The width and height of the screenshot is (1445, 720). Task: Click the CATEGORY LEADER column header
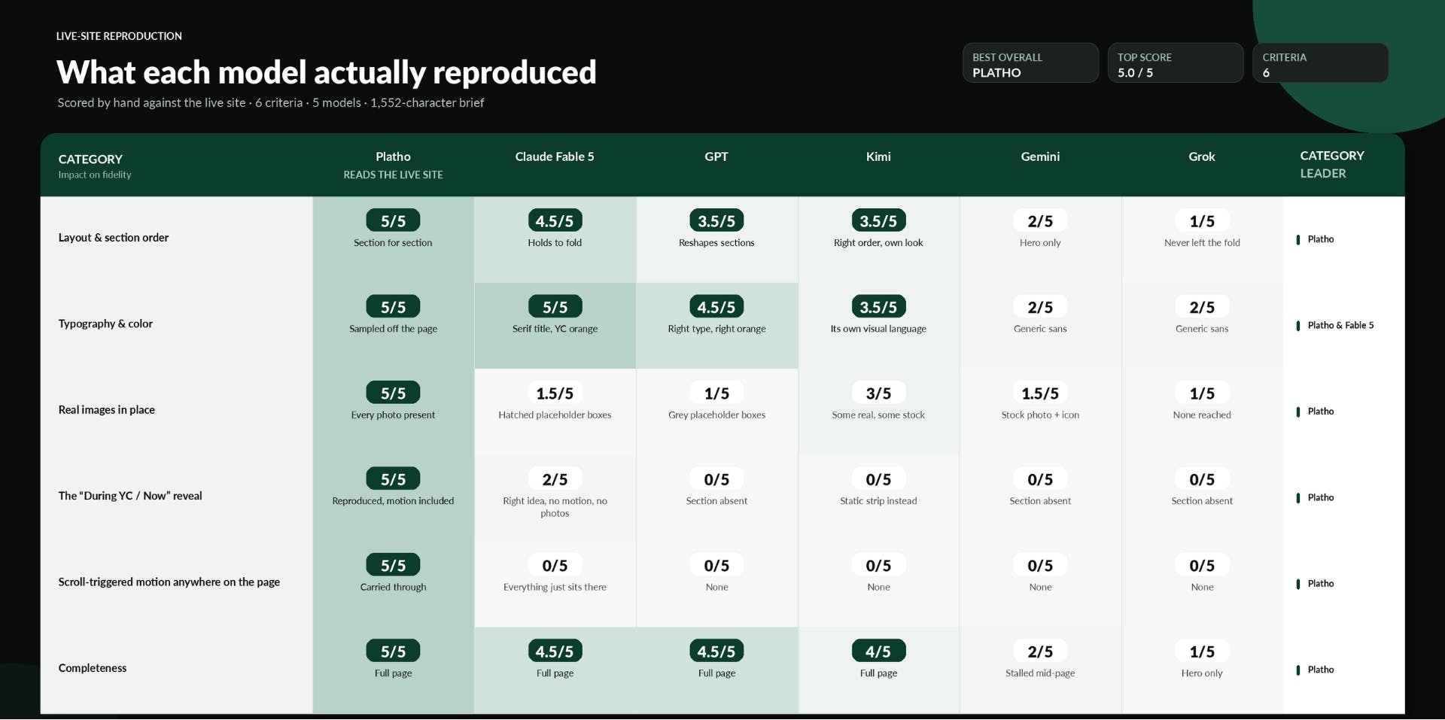tap(1331, 164)
